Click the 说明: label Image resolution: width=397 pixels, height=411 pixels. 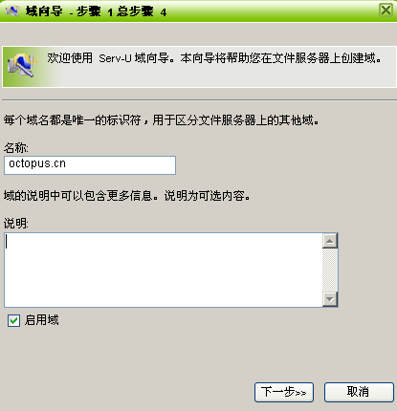[16, 224]
